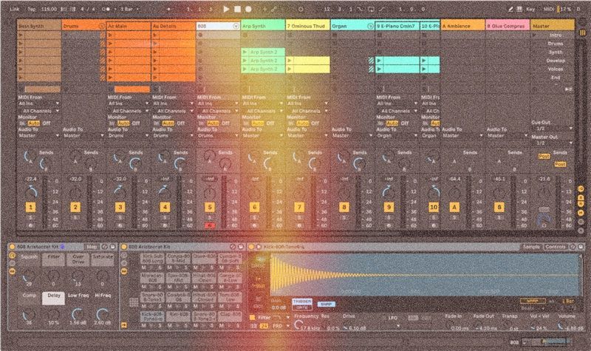Image resolution: width=591 pixels, height=351 pixels.
Task: Click the Map button on 808 rack
Action: (92, 247)
